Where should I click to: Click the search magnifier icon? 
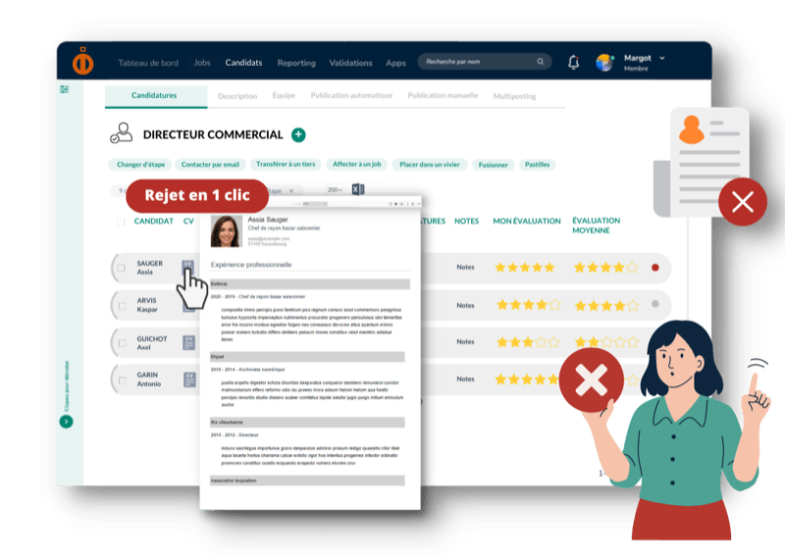[x=541, y=62]
